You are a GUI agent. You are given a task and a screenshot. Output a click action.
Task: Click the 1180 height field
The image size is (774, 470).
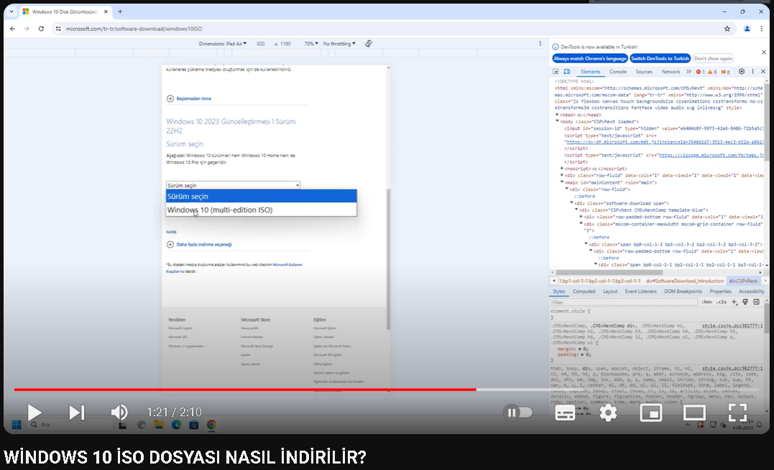click(285, 44)
